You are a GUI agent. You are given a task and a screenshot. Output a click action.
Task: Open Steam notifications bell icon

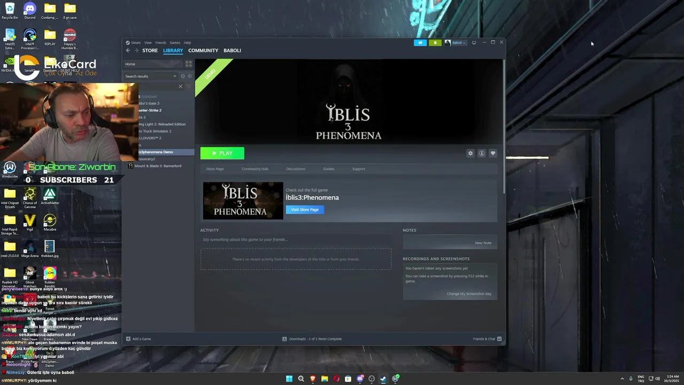coord(435,43)
